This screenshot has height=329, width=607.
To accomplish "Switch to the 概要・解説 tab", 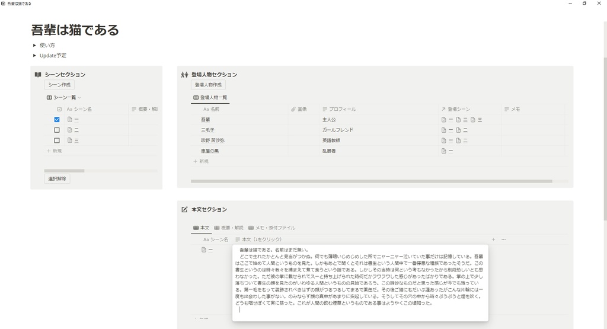I will 229,228.
